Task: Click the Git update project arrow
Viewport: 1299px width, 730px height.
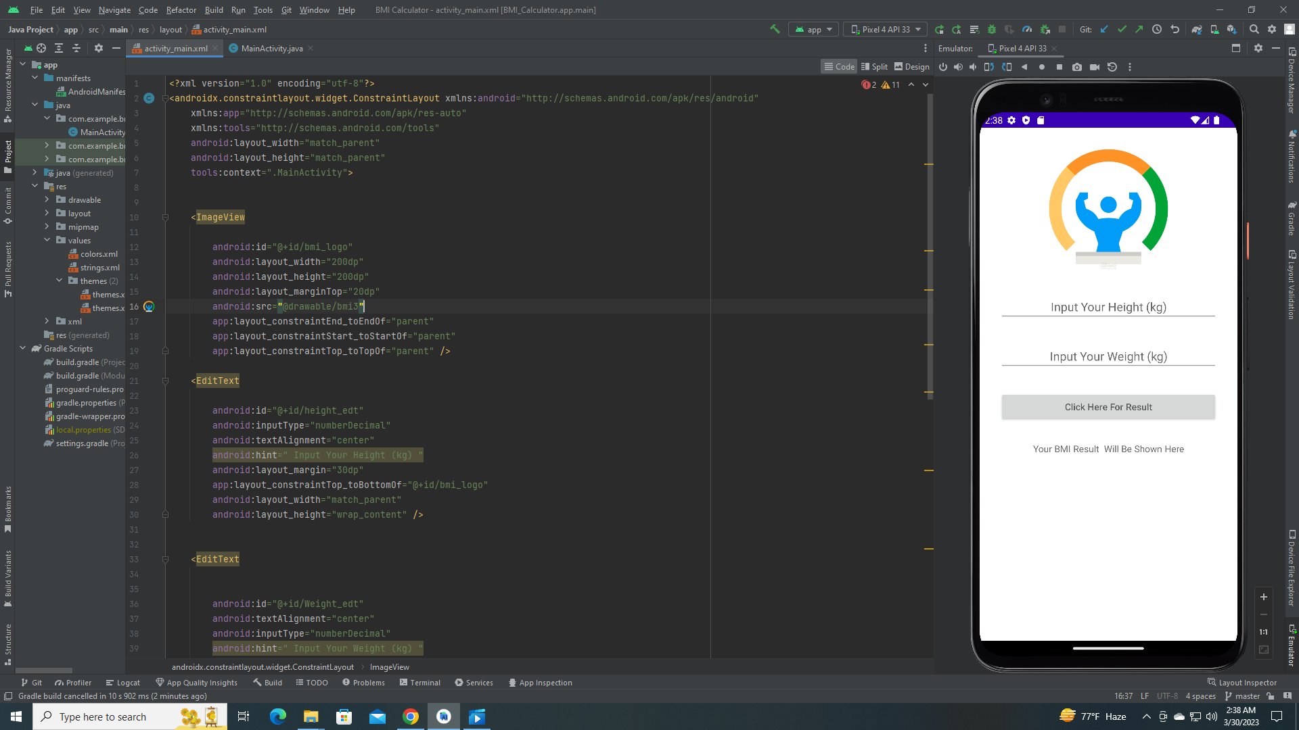Action: point(1104,29)
